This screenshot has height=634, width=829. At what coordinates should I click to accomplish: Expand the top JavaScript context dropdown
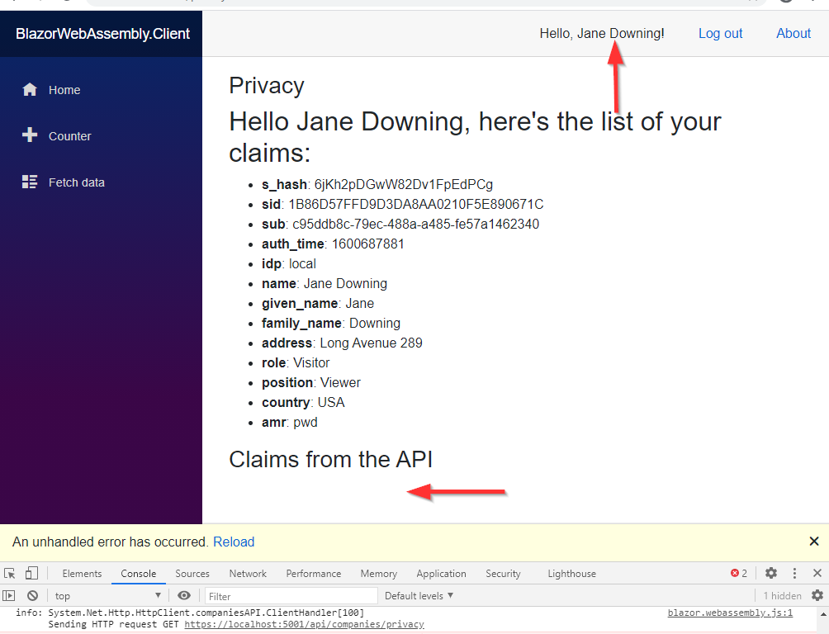107,595
